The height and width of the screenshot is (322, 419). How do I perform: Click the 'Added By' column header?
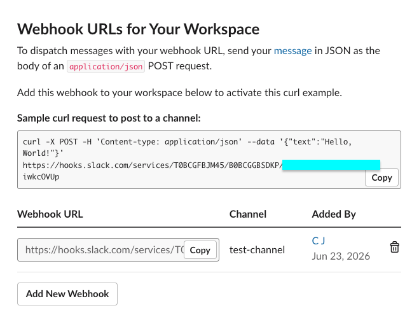tap(334, 214)
